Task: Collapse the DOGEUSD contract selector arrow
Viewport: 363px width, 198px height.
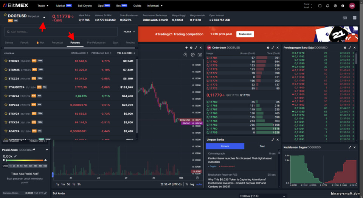Action: point(44,17)
